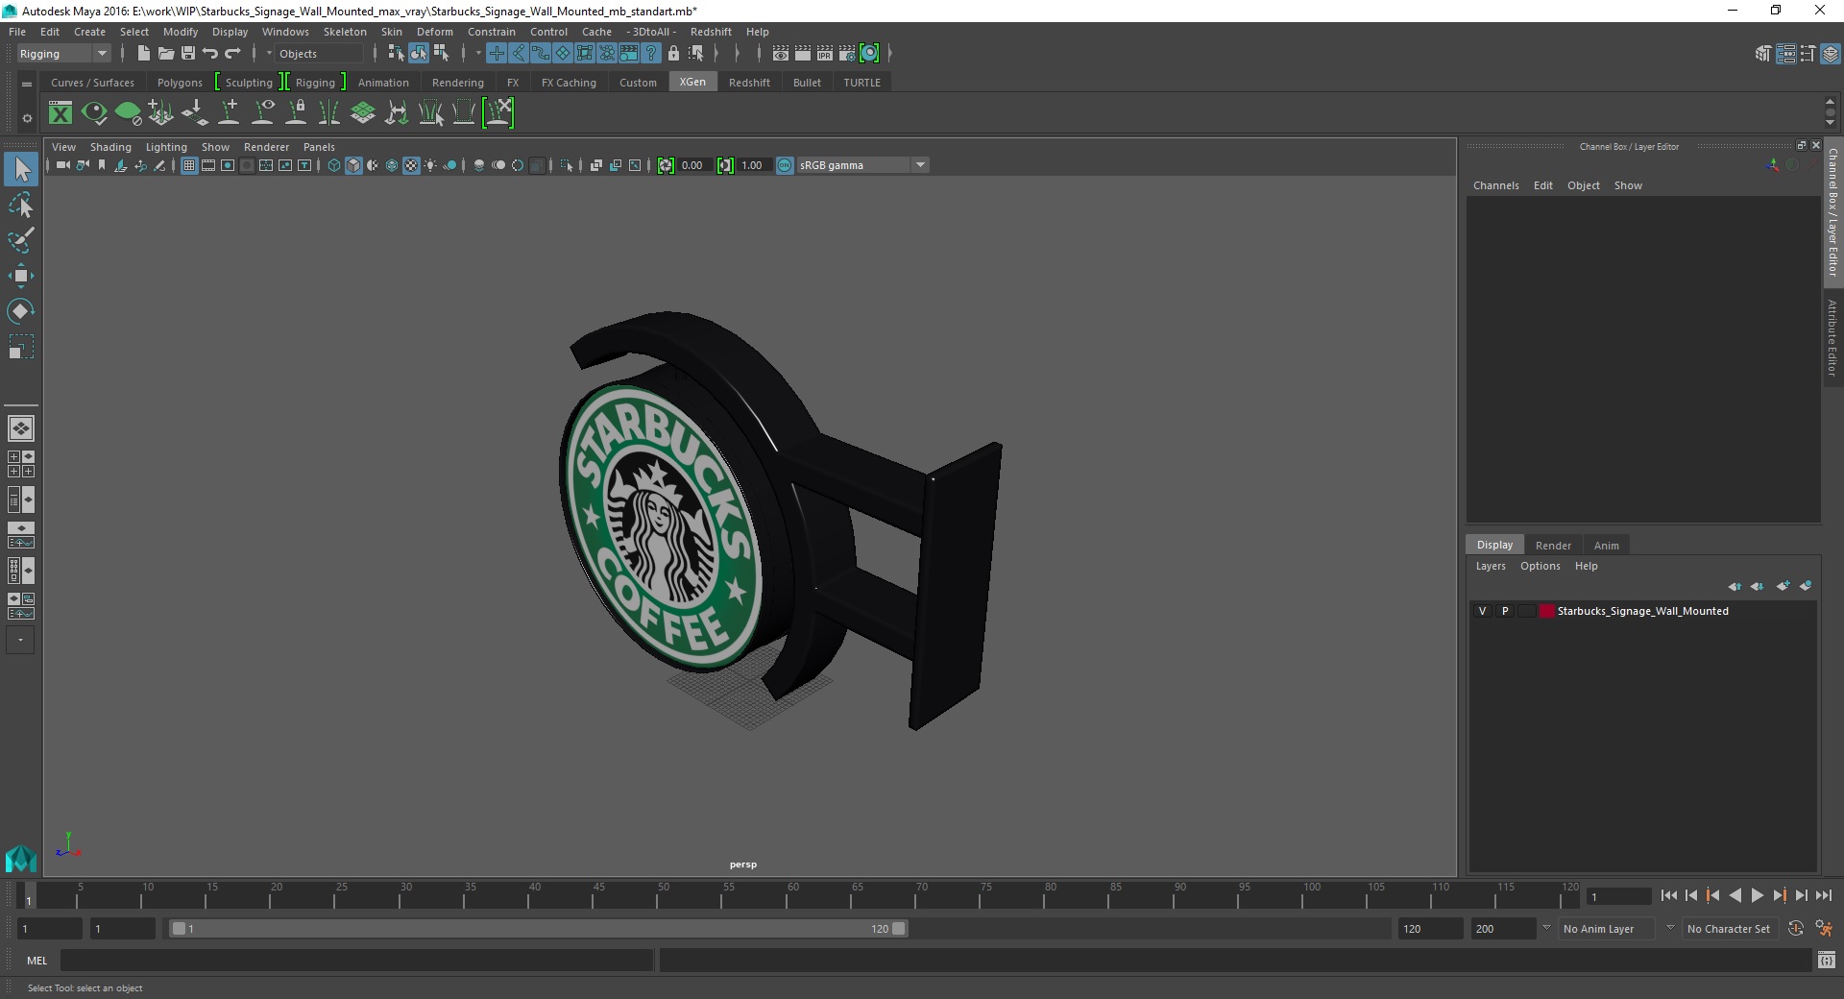Viewport: 1844px width, 999px height.
Task: Select the arrow Select tool
Action: tap(21, 170)
